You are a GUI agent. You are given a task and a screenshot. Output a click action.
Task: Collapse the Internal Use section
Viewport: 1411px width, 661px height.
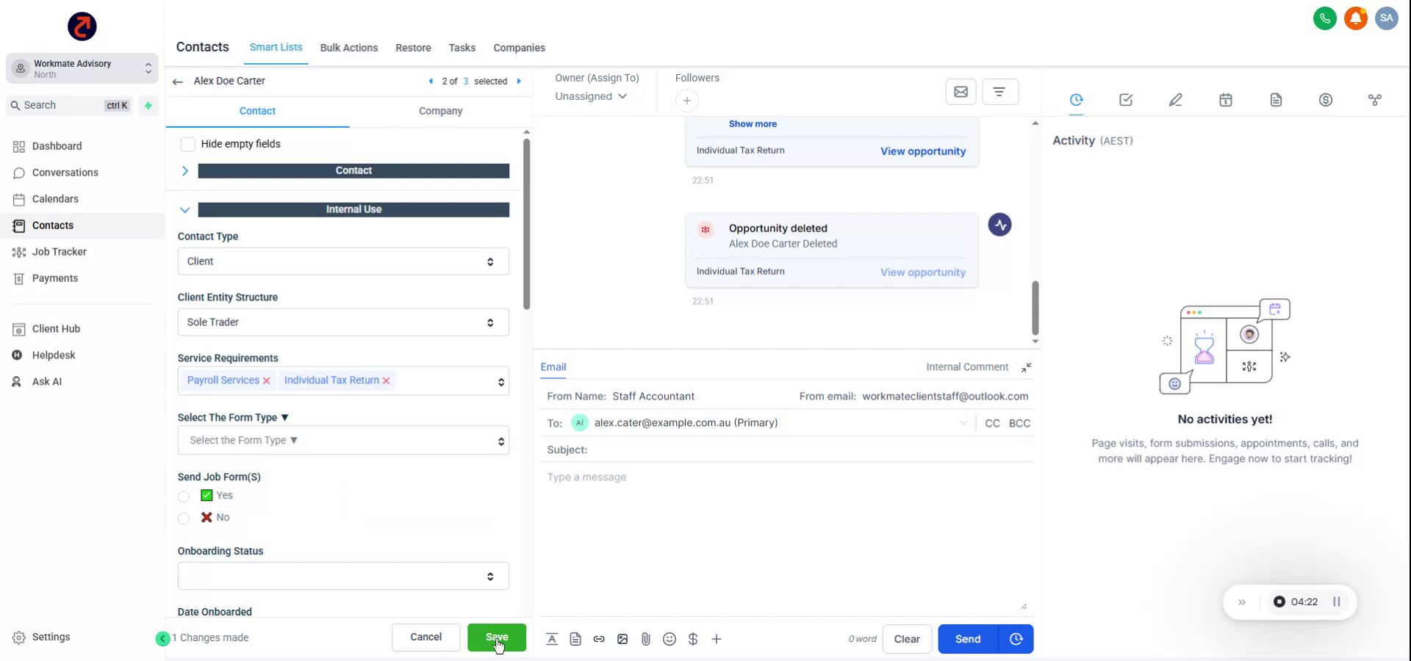(184, 209)
